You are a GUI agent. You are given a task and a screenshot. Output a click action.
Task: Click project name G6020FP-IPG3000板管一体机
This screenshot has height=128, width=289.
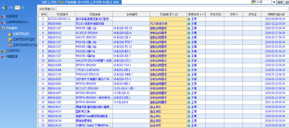[94, 60]
